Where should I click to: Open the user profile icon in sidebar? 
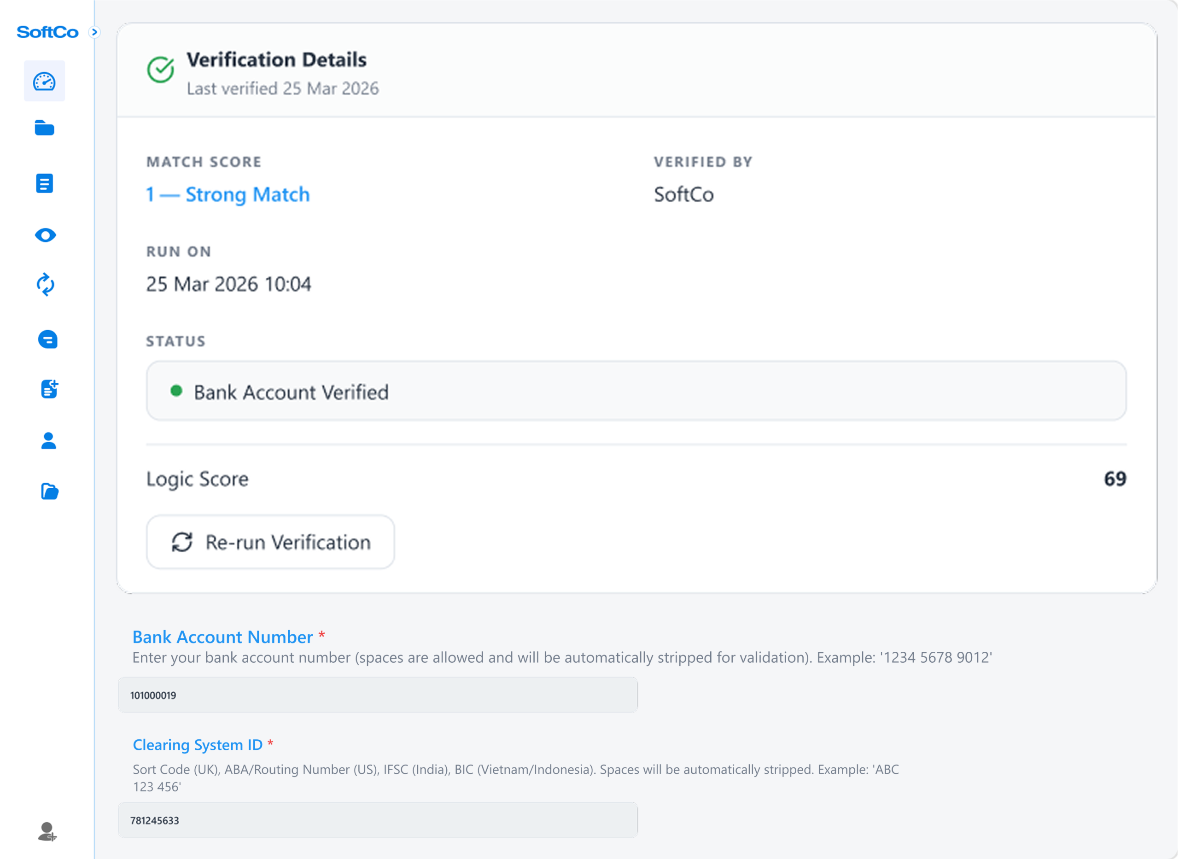click(x=48, y=441)
